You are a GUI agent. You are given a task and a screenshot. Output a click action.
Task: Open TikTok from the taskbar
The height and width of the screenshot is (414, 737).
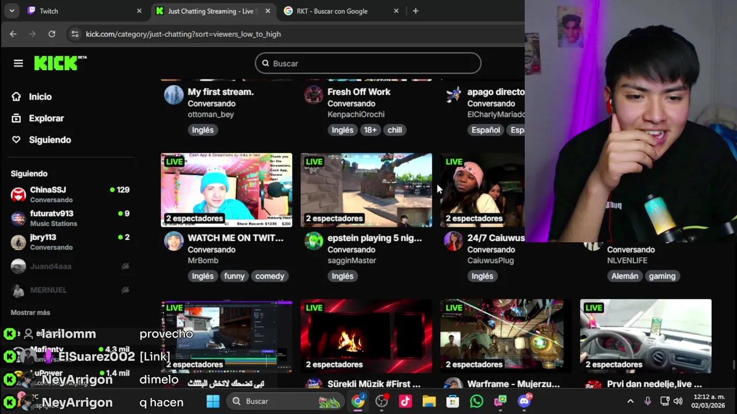pyautogui.click(x=405, y=401)
